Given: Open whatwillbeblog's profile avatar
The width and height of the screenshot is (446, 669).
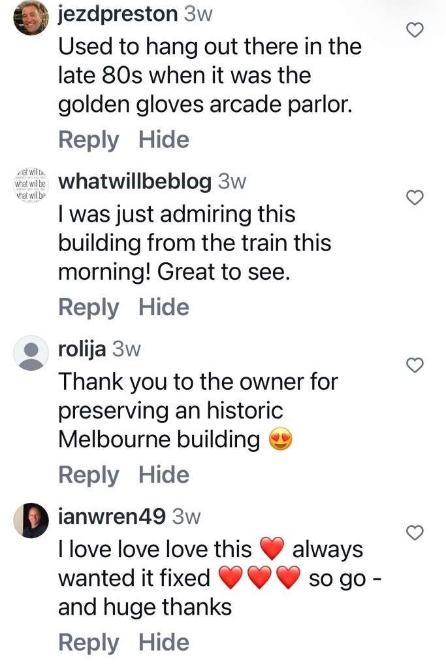Looking at the screenshot, I should tap(31, 185).
